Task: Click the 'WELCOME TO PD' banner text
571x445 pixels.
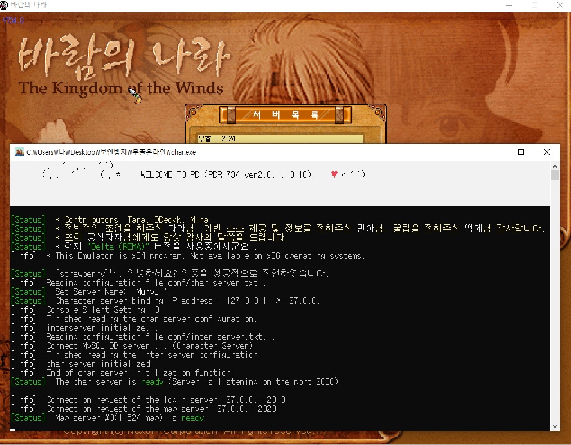Action: [228, 175]
